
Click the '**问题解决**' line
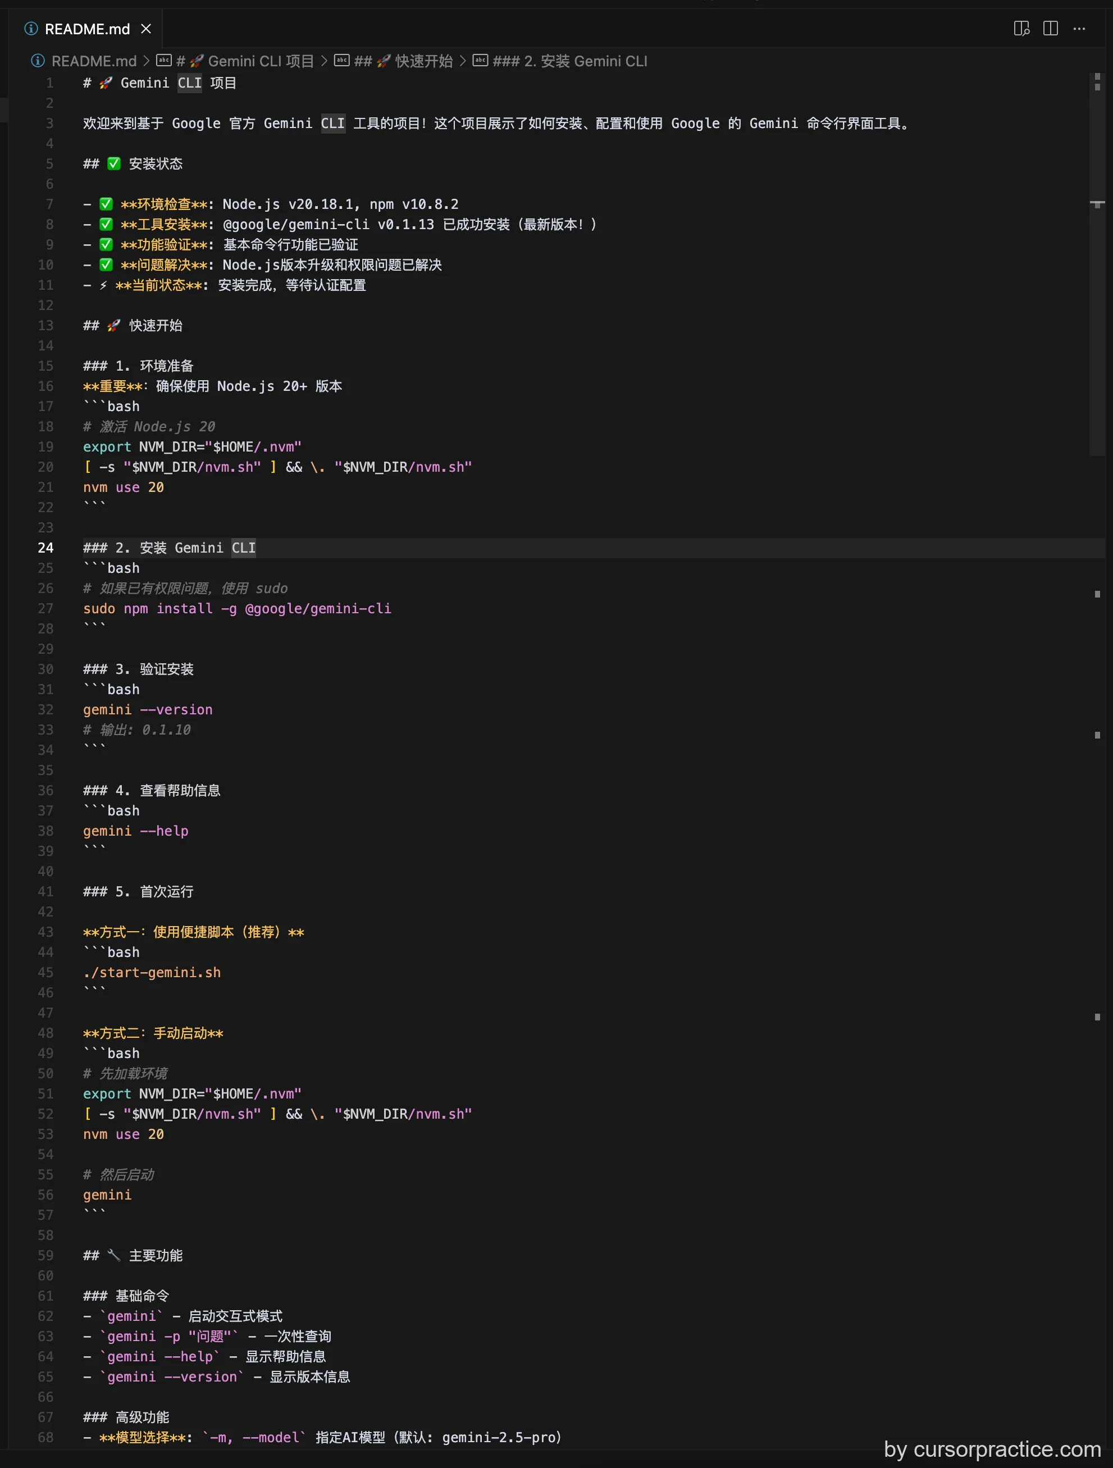(x=262, y=265)
